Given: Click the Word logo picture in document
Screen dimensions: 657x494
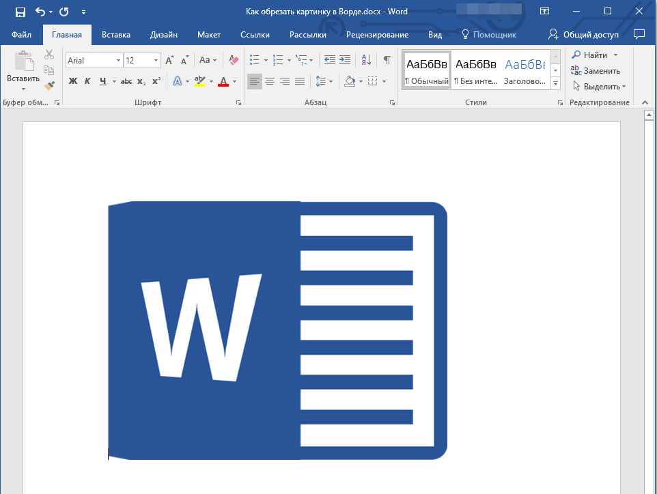Looking at the screenshot, I should (277, 330).
